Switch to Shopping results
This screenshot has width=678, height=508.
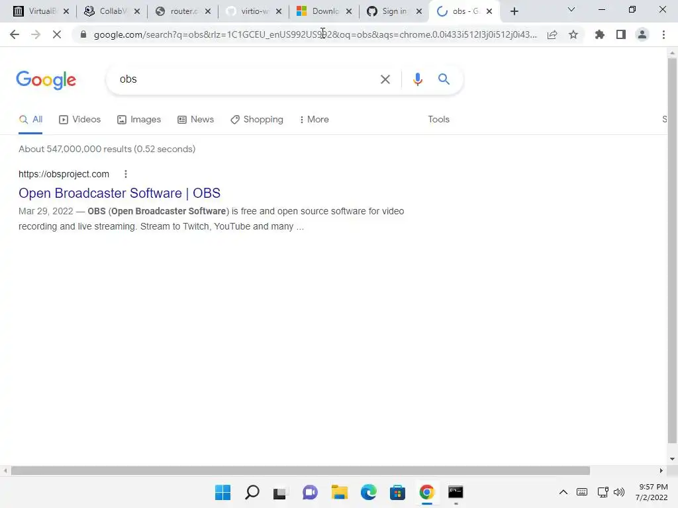click(257, 120)
